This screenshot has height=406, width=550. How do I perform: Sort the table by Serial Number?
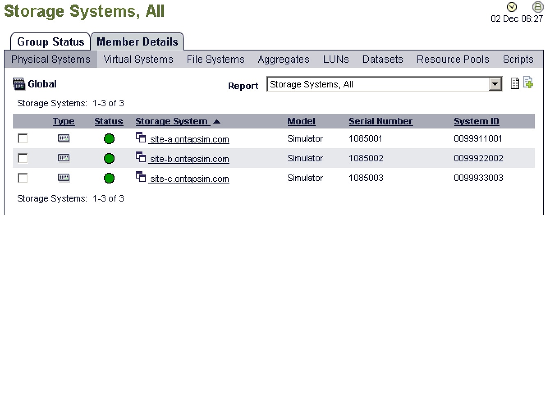coord(380,122)
